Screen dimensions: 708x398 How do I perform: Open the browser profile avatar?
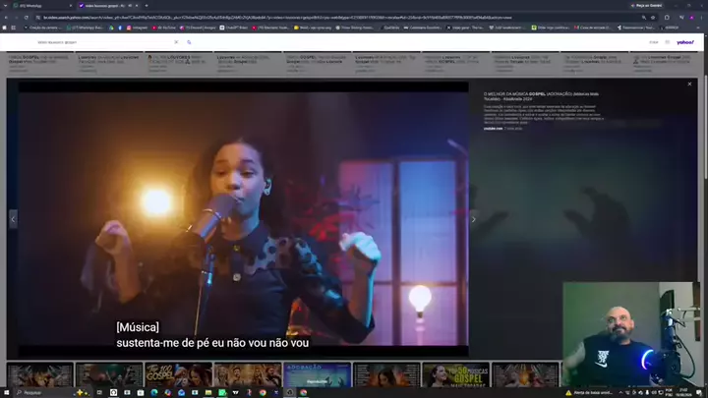point(691,17)
